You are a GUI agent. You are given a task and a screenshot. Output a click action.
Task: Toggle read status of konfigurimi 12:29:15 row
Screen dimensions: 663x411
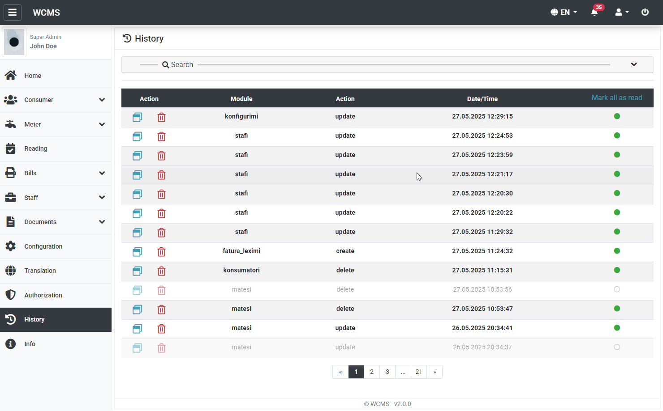point(617,116)
